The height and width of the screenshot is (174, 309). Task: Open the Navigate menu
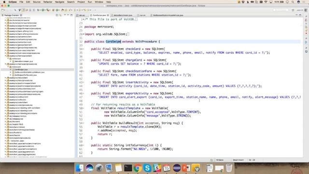point(59,2)
